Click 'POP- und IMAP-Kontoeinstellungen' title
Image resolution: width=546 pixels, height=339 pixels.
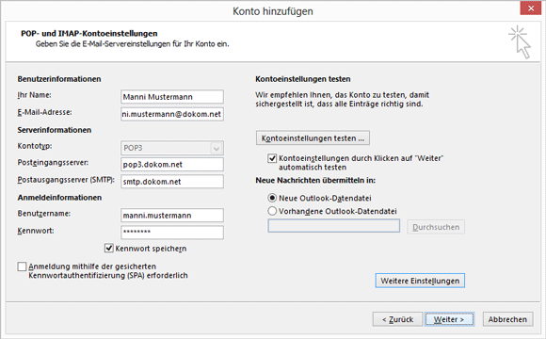point(89,34)
